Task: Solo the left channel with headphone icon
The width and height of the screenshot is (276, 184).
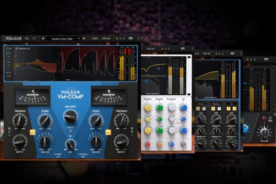Action: [9, 135]
